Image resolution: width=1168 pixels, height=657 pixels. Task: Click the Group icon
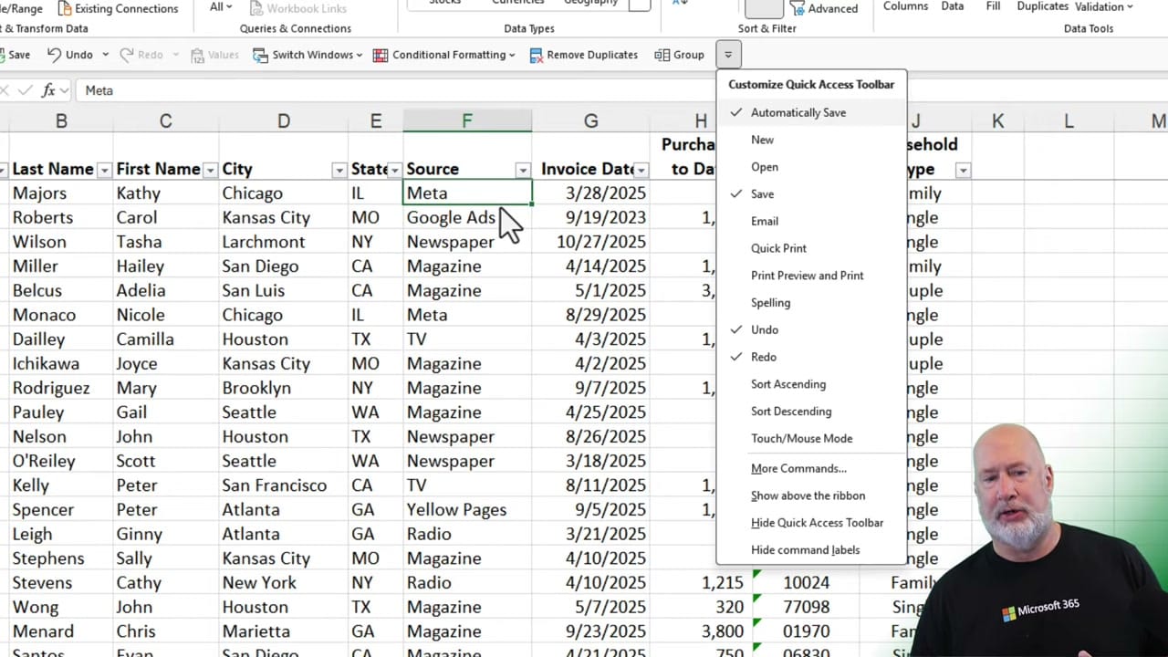pyautogui.click(x=679, y=55)
